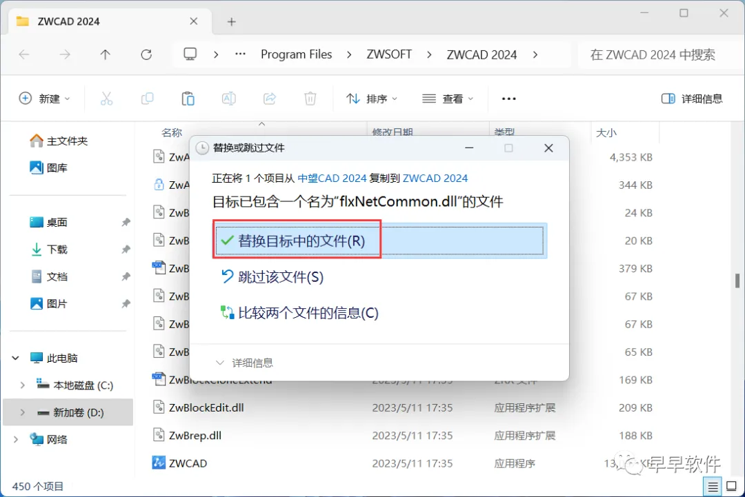Click the PC monitor icon in address bar
This screenshot has height=497, width=745.
pyautogui.click(x=190, y=54)
